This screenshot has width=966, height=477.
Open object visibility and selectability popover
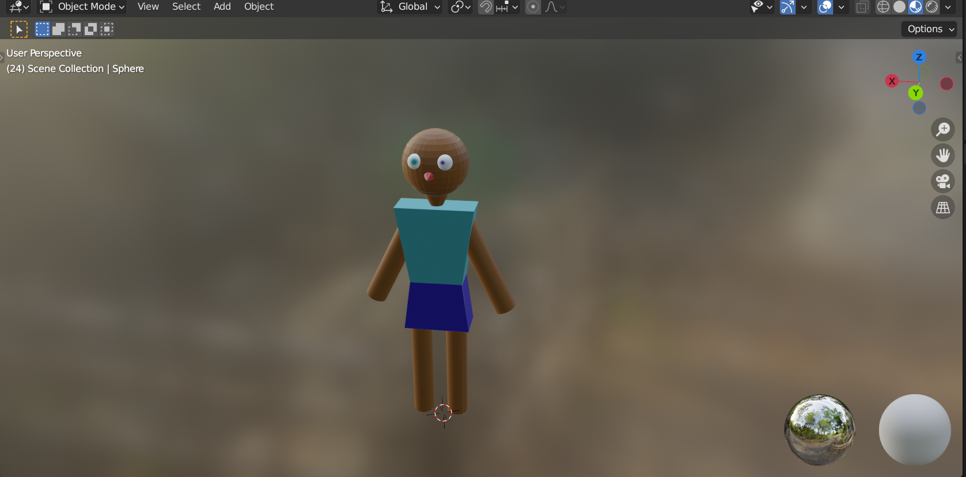762,7
